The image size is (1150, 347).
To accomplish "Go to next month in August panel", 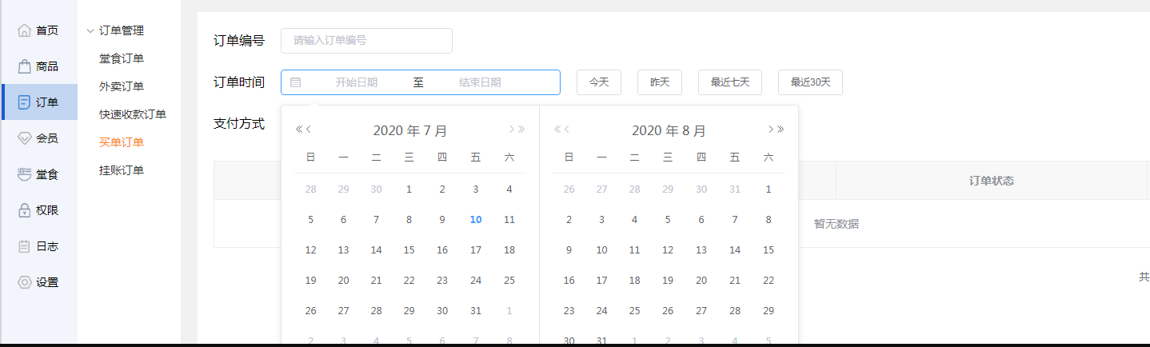I will coord(770,130).
